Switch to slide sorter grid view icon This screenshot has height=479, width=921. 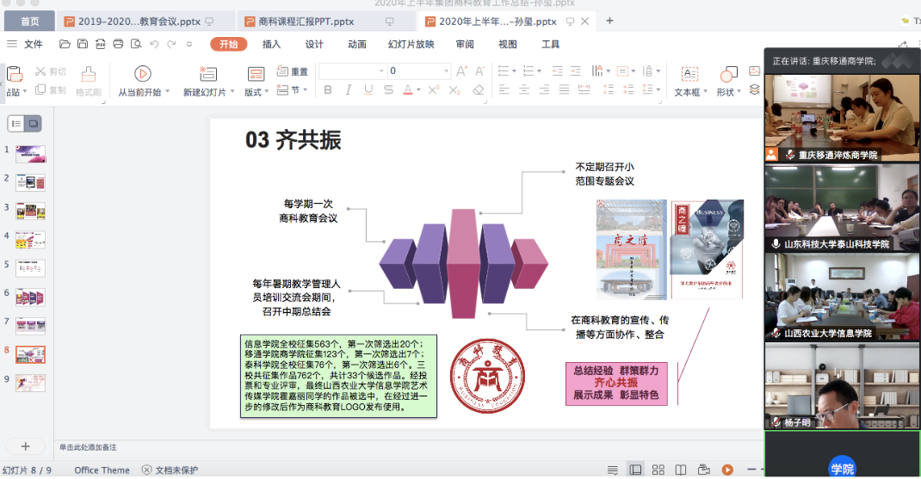(x=658, y=470)
